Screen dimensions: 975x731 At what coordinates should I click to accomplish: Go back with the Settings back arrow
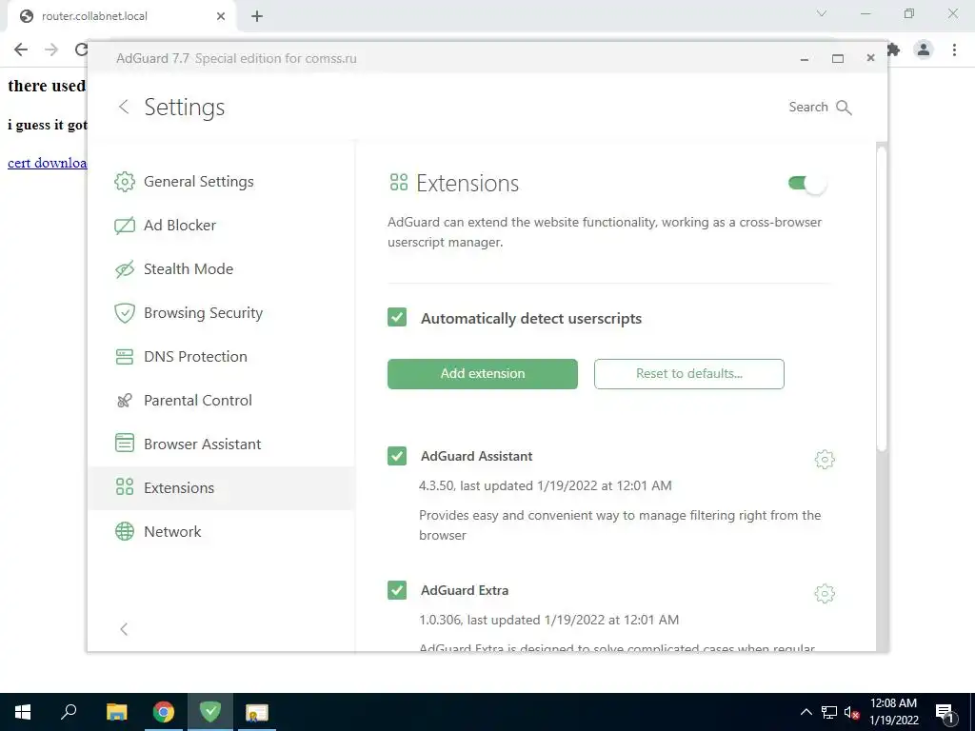(x=124, y=107)
